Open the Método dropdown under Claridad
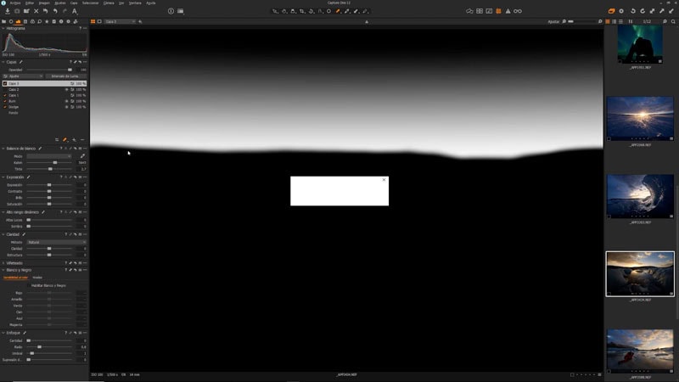 coord(56,242)
